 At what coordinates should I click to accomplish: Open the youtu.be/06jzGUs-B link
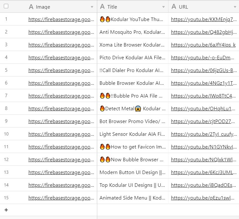click(204, 70)
